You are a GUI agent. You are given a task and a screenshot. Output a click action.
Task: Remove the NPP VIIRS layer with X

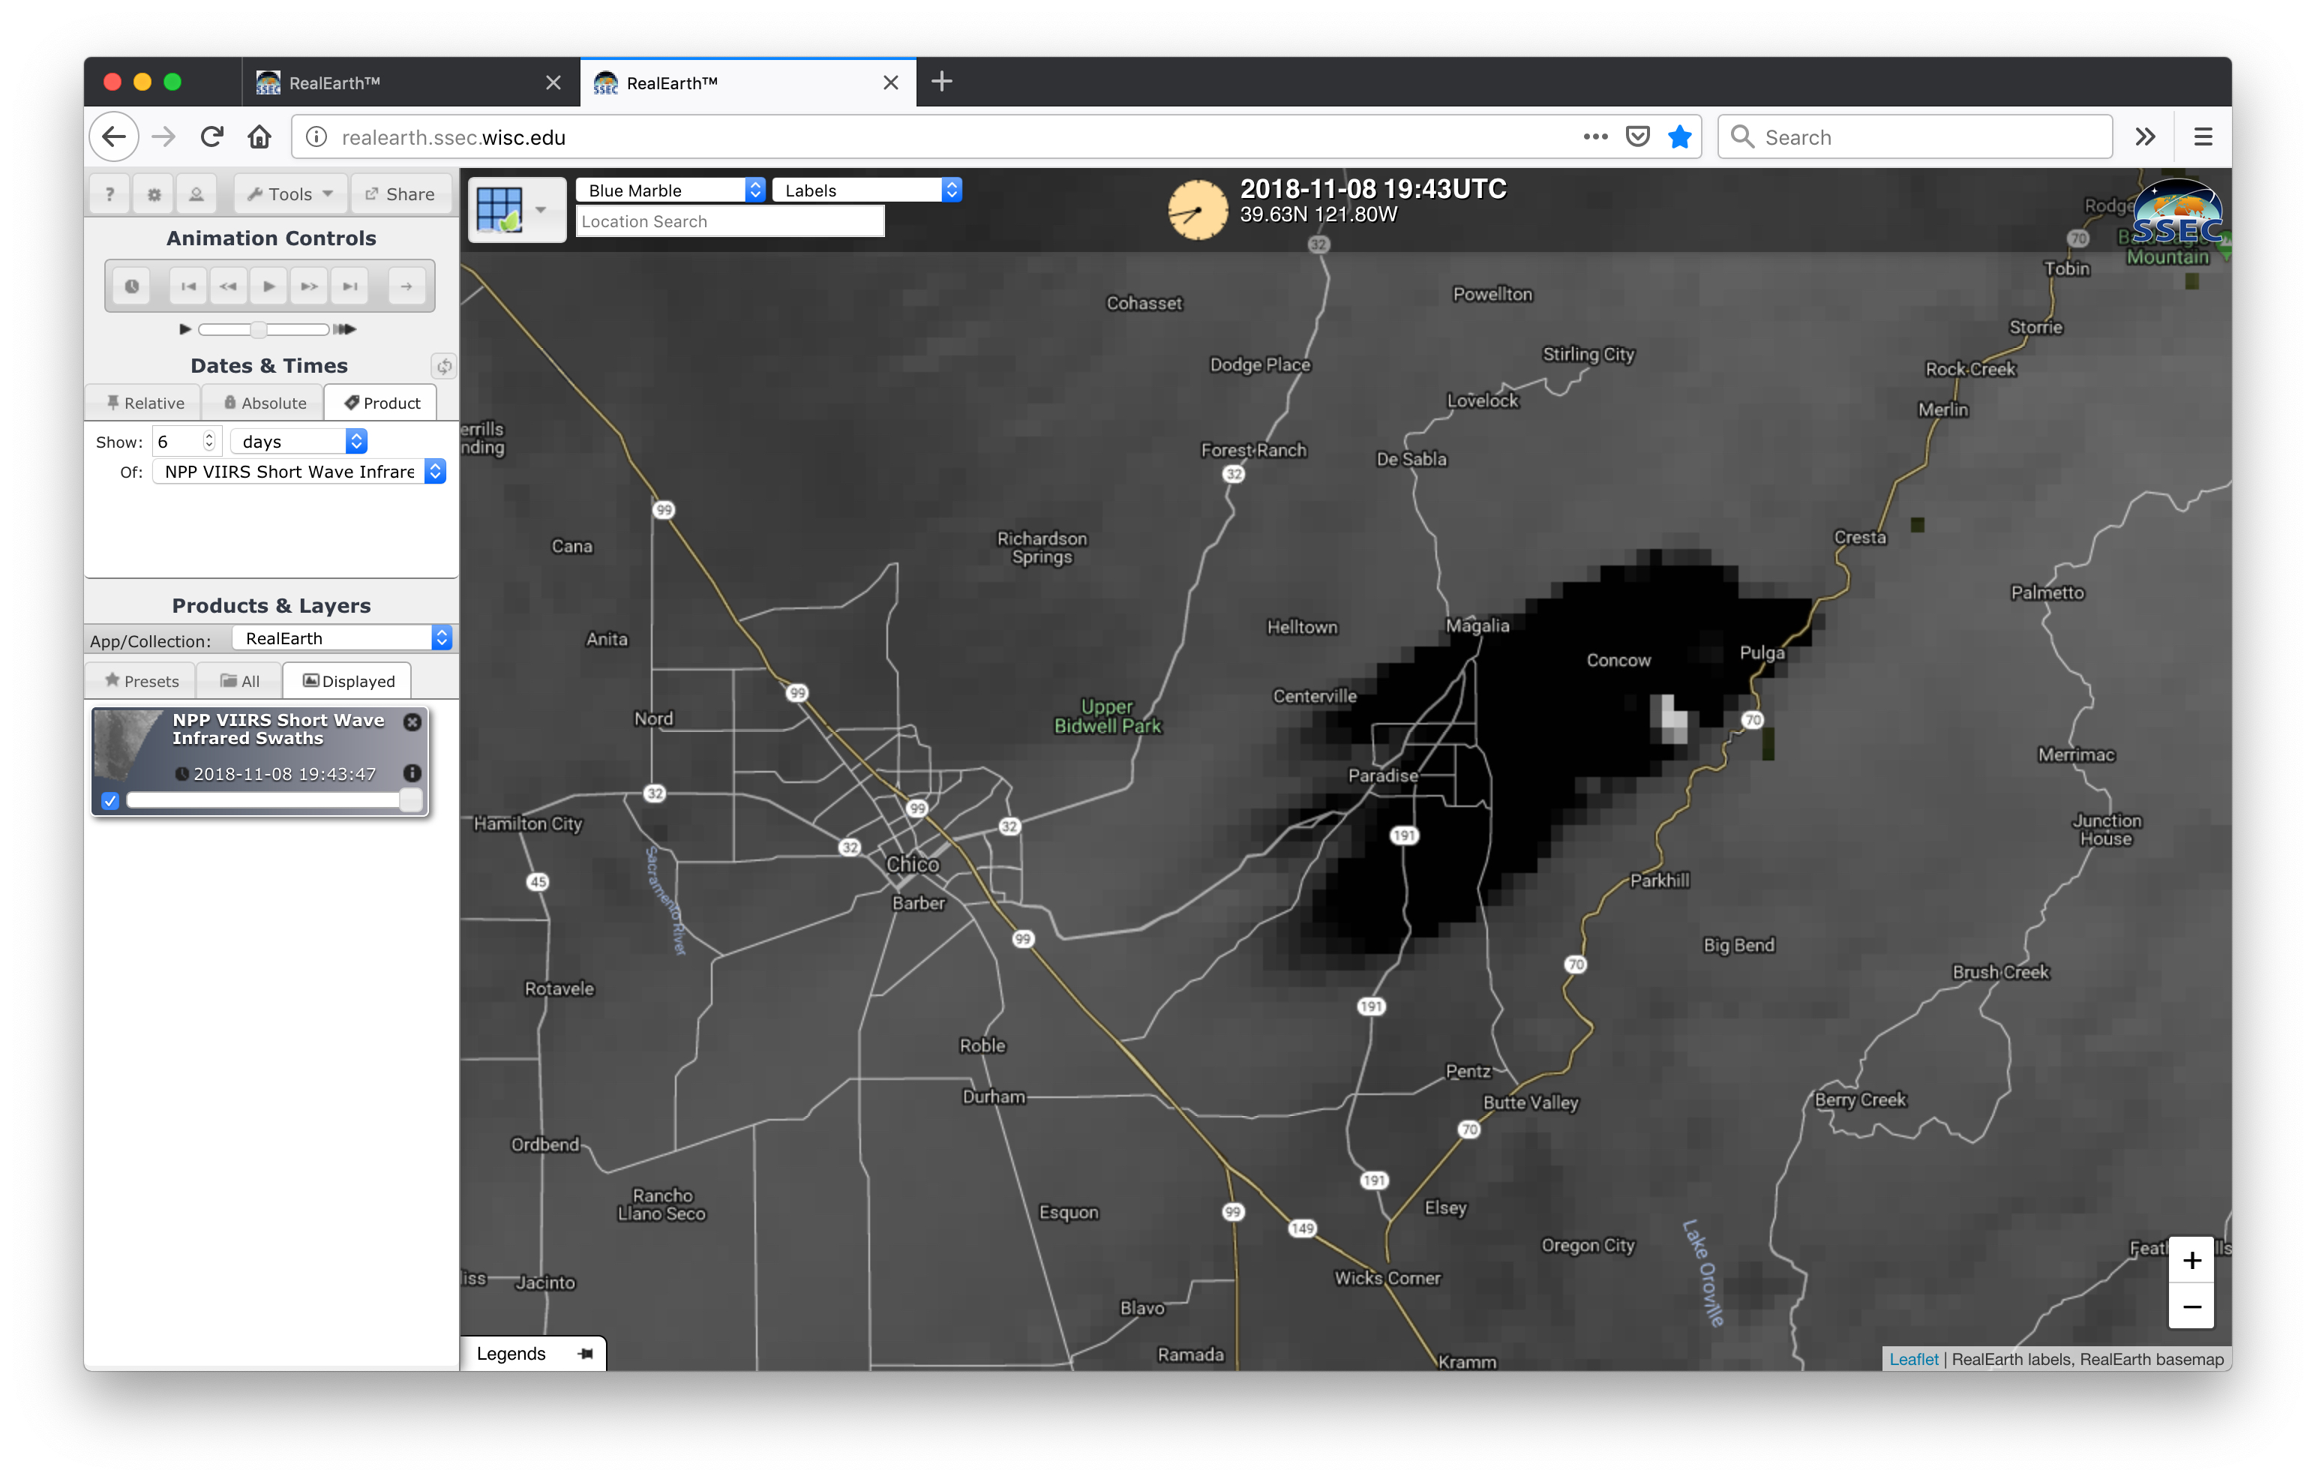[412, 721]
